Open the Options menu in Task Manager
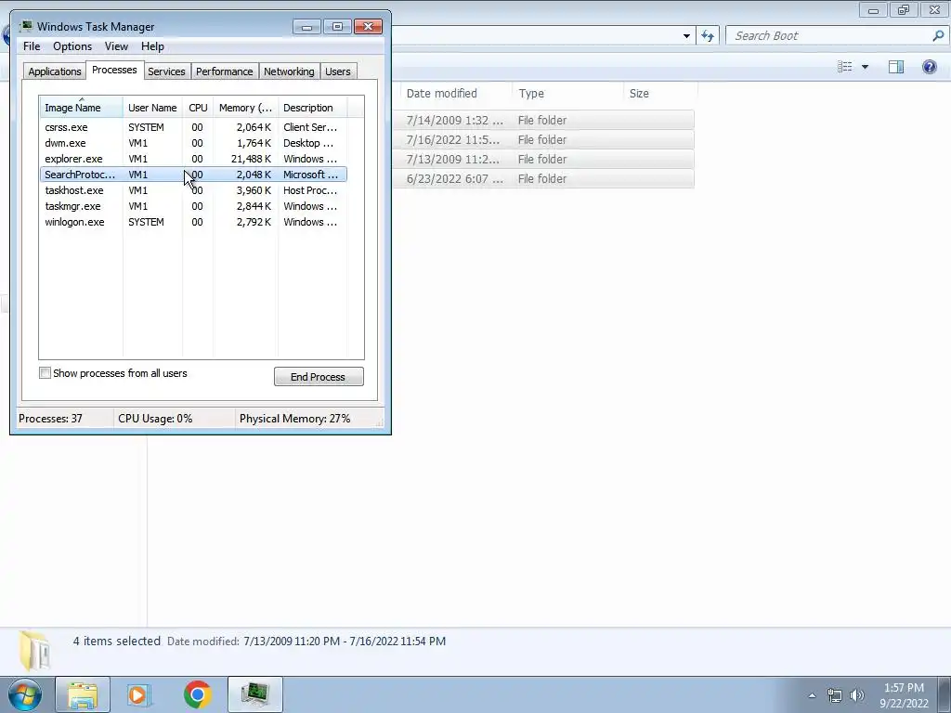 [x=72, y=46]
